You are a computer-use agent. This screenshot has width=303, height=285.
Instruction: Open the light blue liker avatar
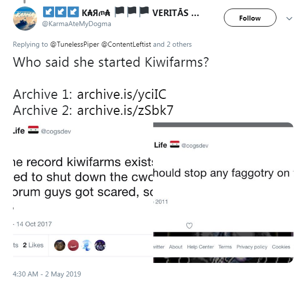(x=87, y=245)
